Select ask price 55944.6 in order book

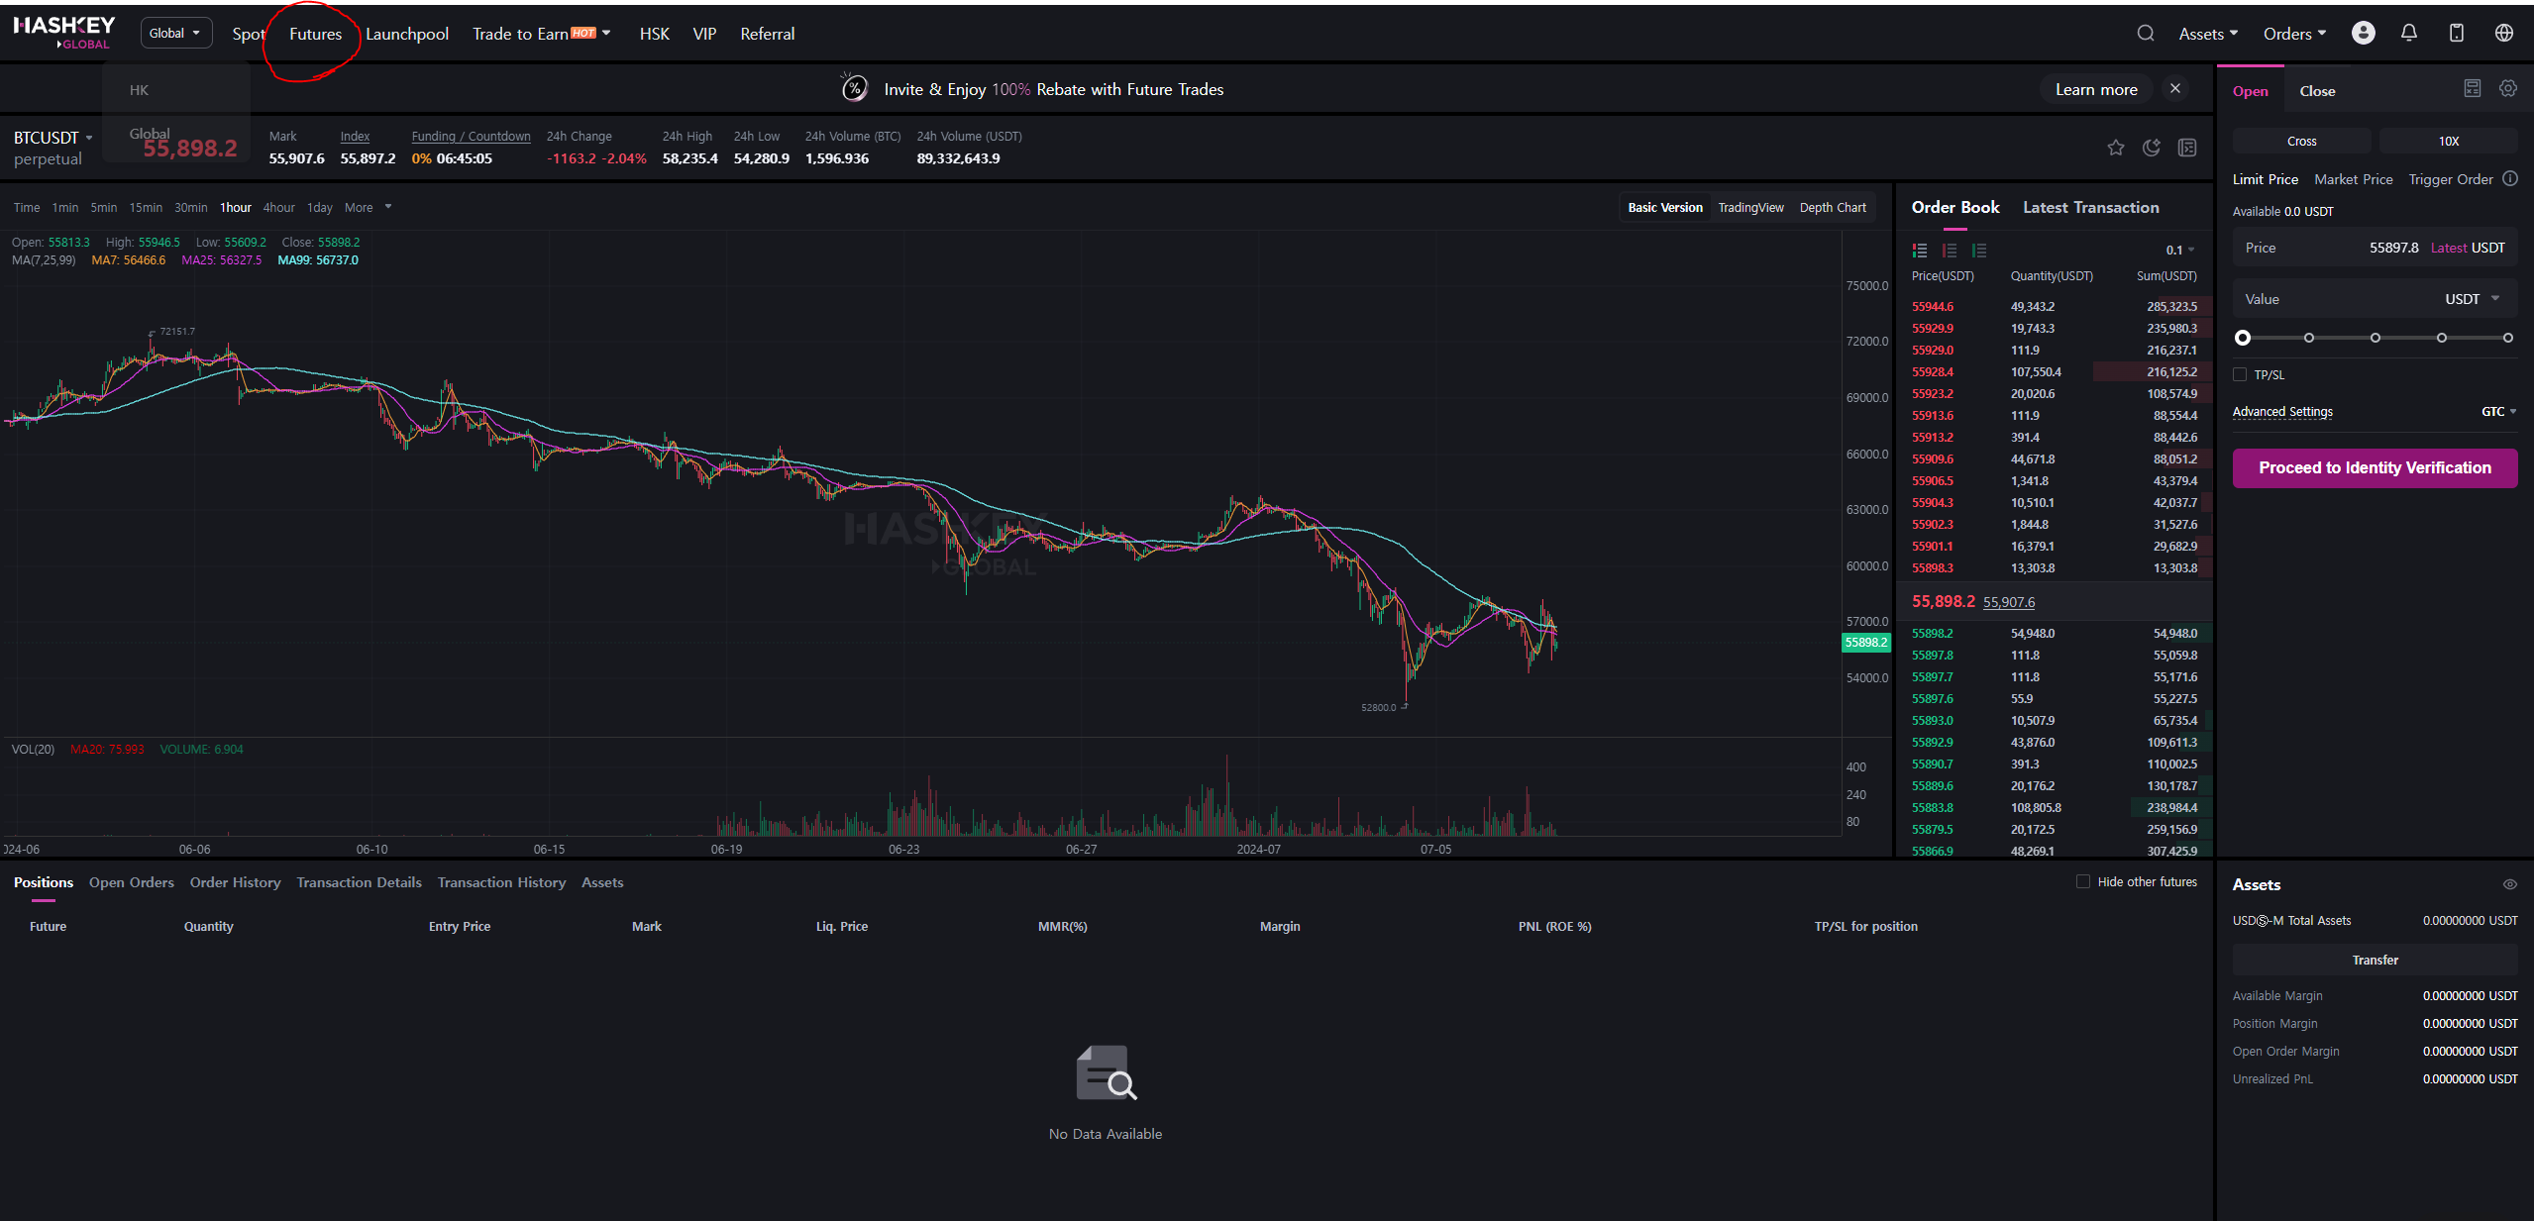(1933, 306)
